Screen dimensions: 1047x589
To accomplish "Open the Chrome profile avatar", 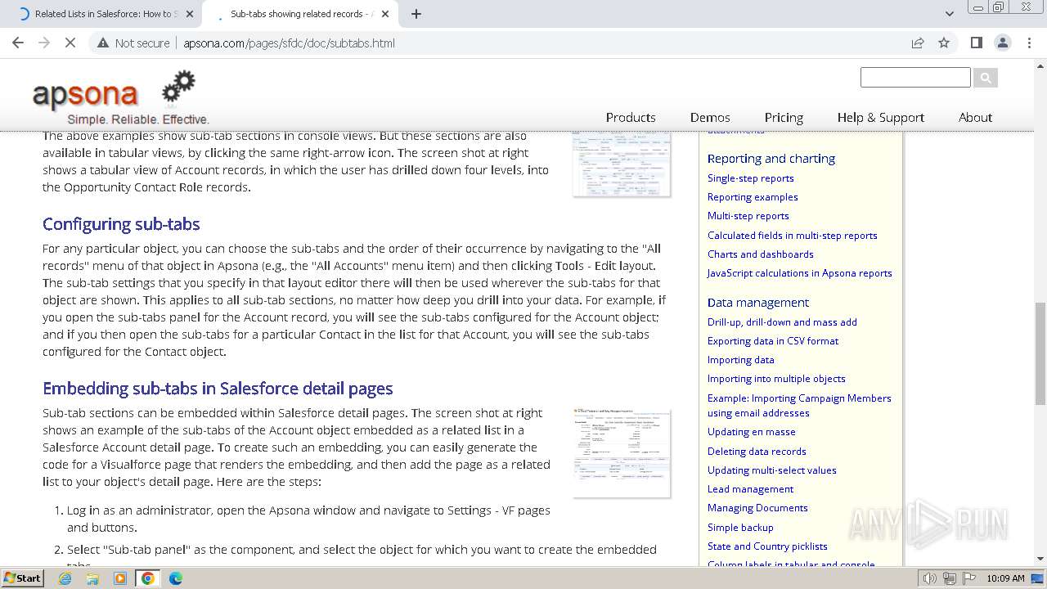I will [1002, 43].
